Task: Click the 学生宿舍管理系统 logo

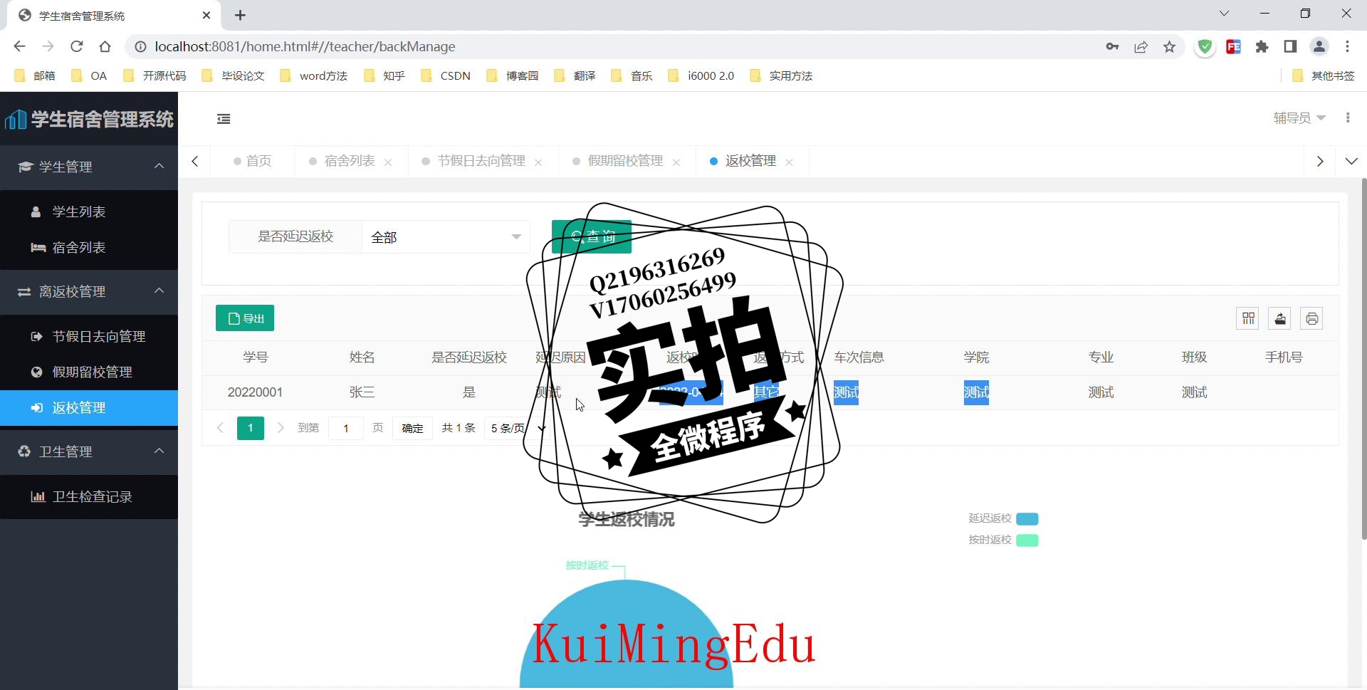Action: (89, 119)
